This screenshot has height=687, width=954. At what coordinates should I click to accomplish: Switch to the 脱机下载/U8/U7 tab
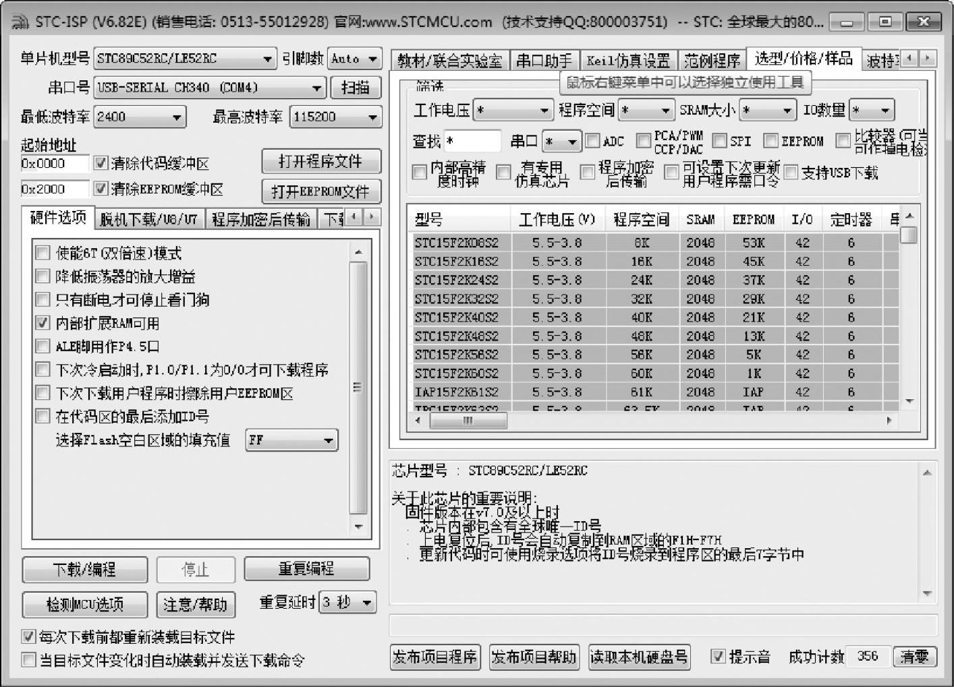click(x=148, y=219)
